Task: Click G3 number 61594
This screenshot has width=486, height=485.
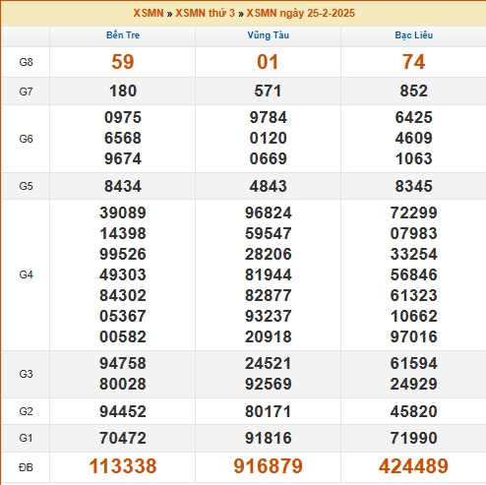Action: click(414, 363)
